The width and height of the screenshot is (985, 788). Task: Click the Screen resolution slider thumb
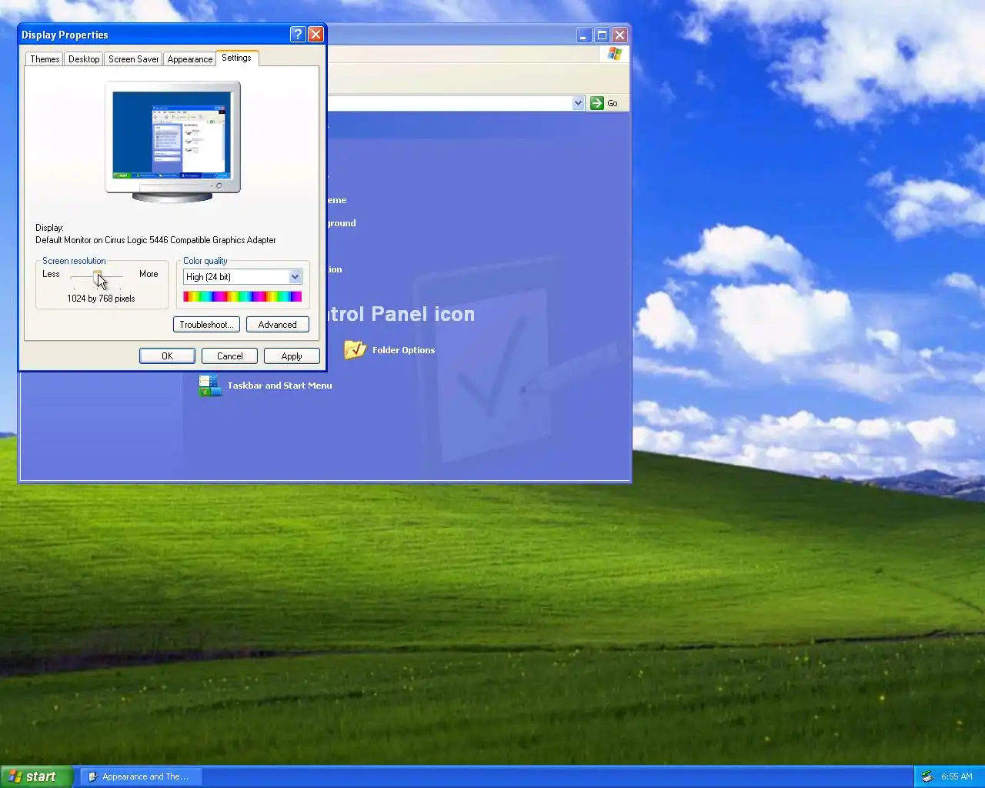(x=98, y=276)
